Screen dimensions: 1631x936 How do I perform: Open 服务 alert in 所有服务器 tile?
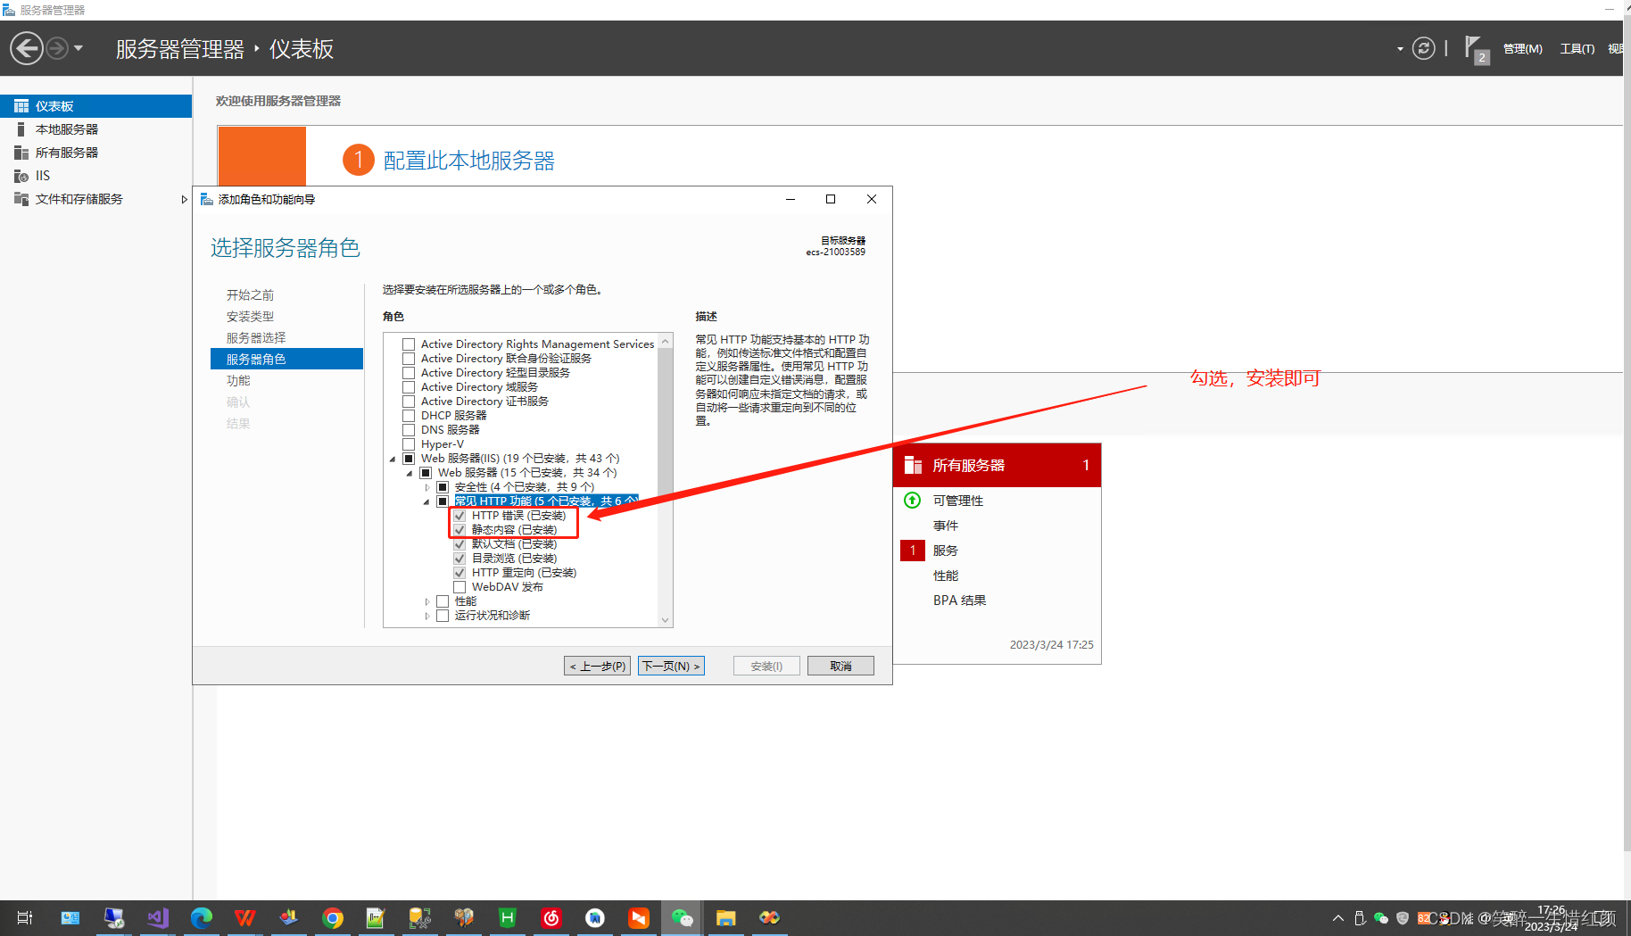946,551
